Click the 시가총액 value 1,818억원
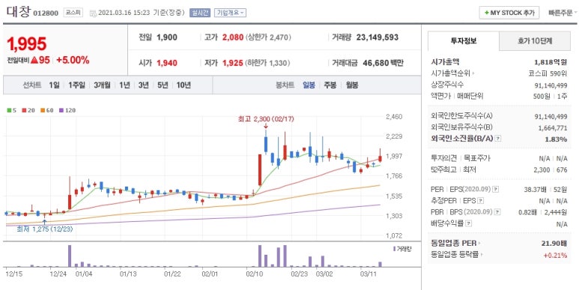 click(551, 62)
